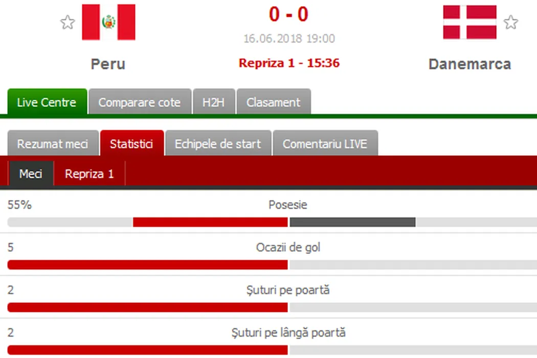Screen dimensions: 537x358
Task: Star Peru as a favorite team
Action: (x=68, y=23)
